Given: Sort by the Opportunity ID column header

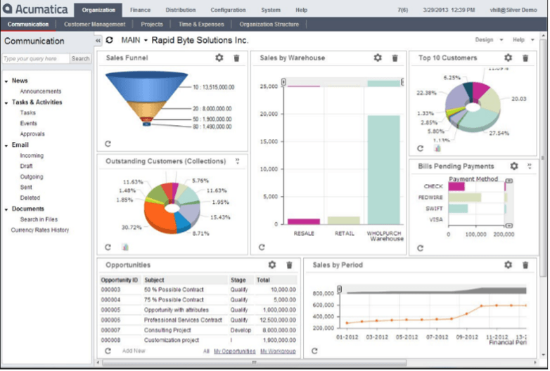Looking at the screenshot, I should (120, 280).
